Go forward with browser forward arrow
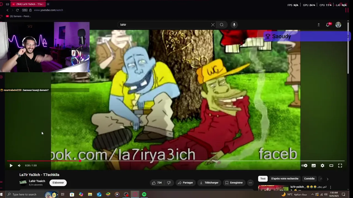The height and width of the screenshot is (198, 353). [x=12, y=10]
